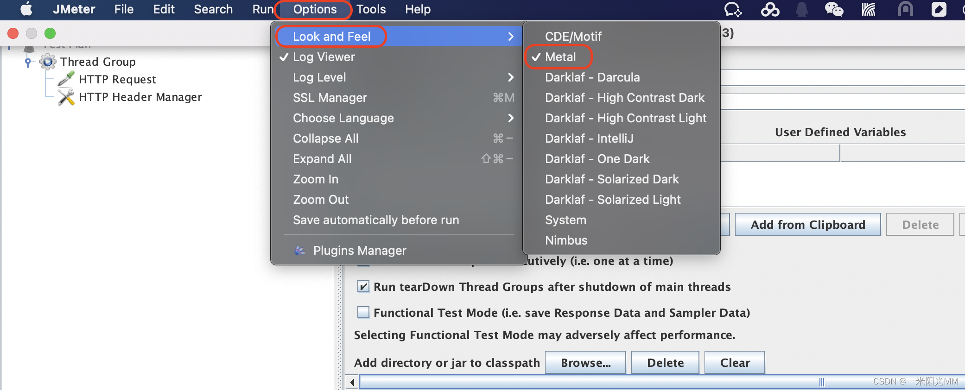This screenshot has height=390, width=965.
Task: Click the classpath Clear button
Action: pos(735,363)
